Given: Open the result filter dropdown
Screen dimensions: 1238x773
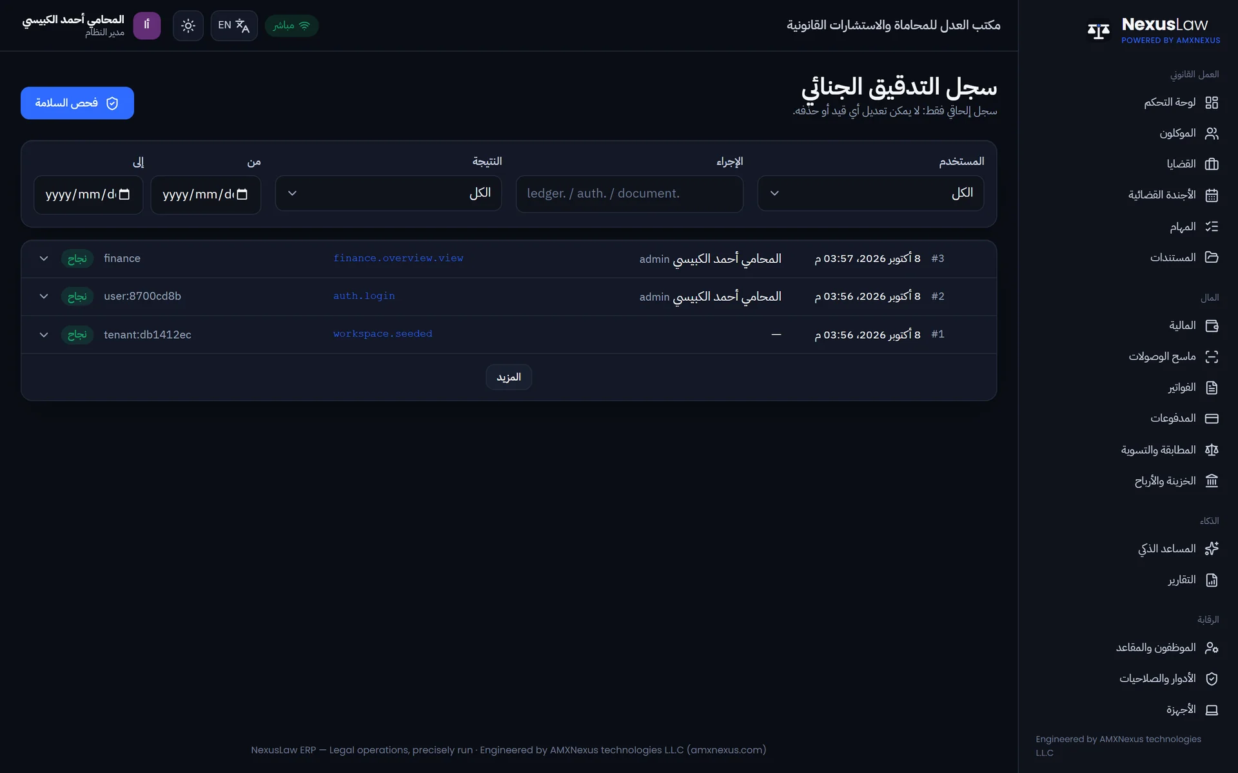Looking at the screenshot, I should [388, 193].
